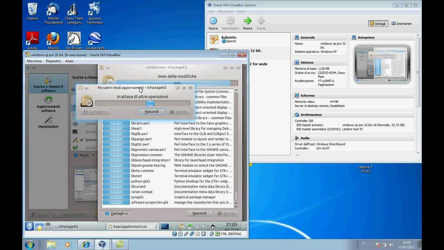This screenshot has height=250, width=444.
Task: Click help button on Recupero dialog title bar
Action: 178,88
